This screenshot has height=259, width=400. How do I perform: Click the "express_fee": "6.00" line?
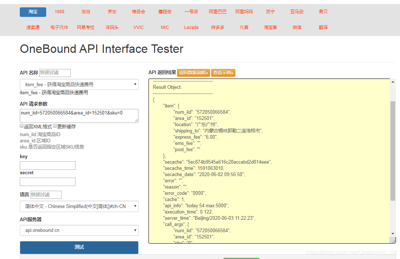coord(195,137)
